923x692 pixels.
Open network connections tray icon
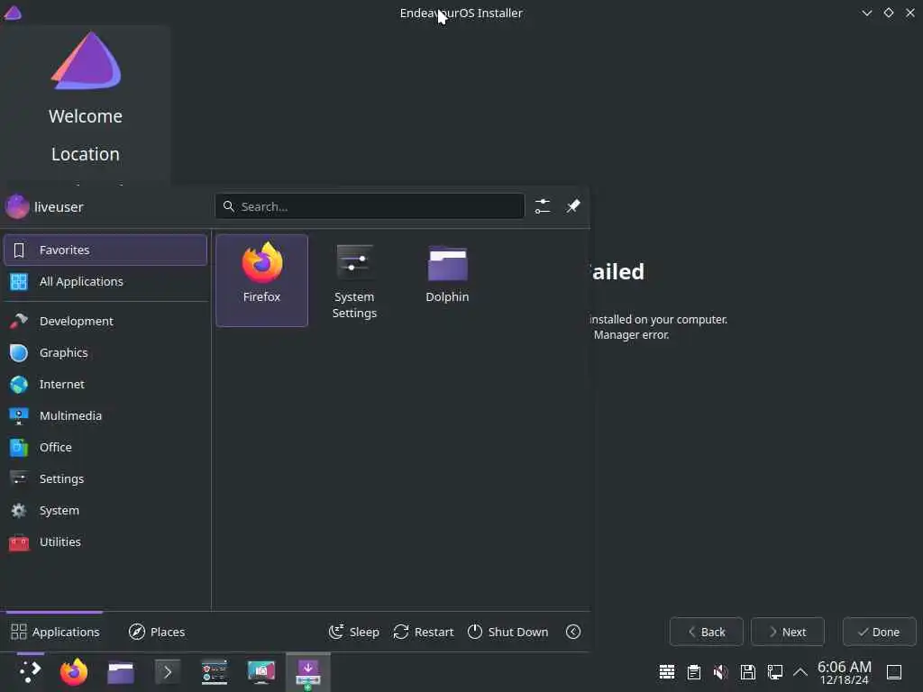pyautogui.click(x=775, y=672)
